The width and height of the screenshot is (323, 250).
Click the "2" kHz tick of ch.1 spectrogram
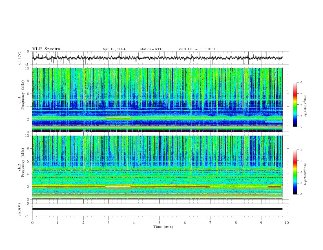[x=29, y=119]
